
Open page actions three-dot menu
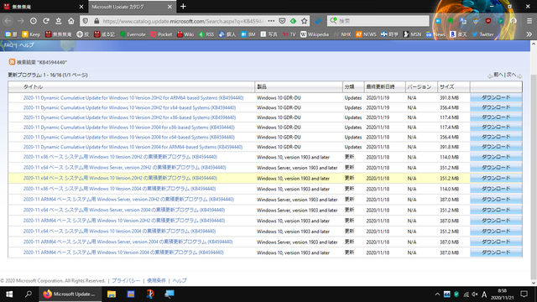pyautogui.click(x=271, y=21)
